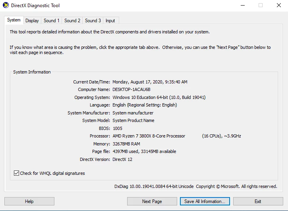288x211 pixels.
Task: Open the Sound 3 tab
Action: [93, 21]
